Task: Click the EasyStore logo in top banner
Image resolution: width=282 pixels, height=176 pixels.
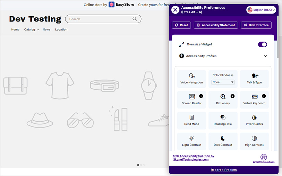Action: [121, 5]
